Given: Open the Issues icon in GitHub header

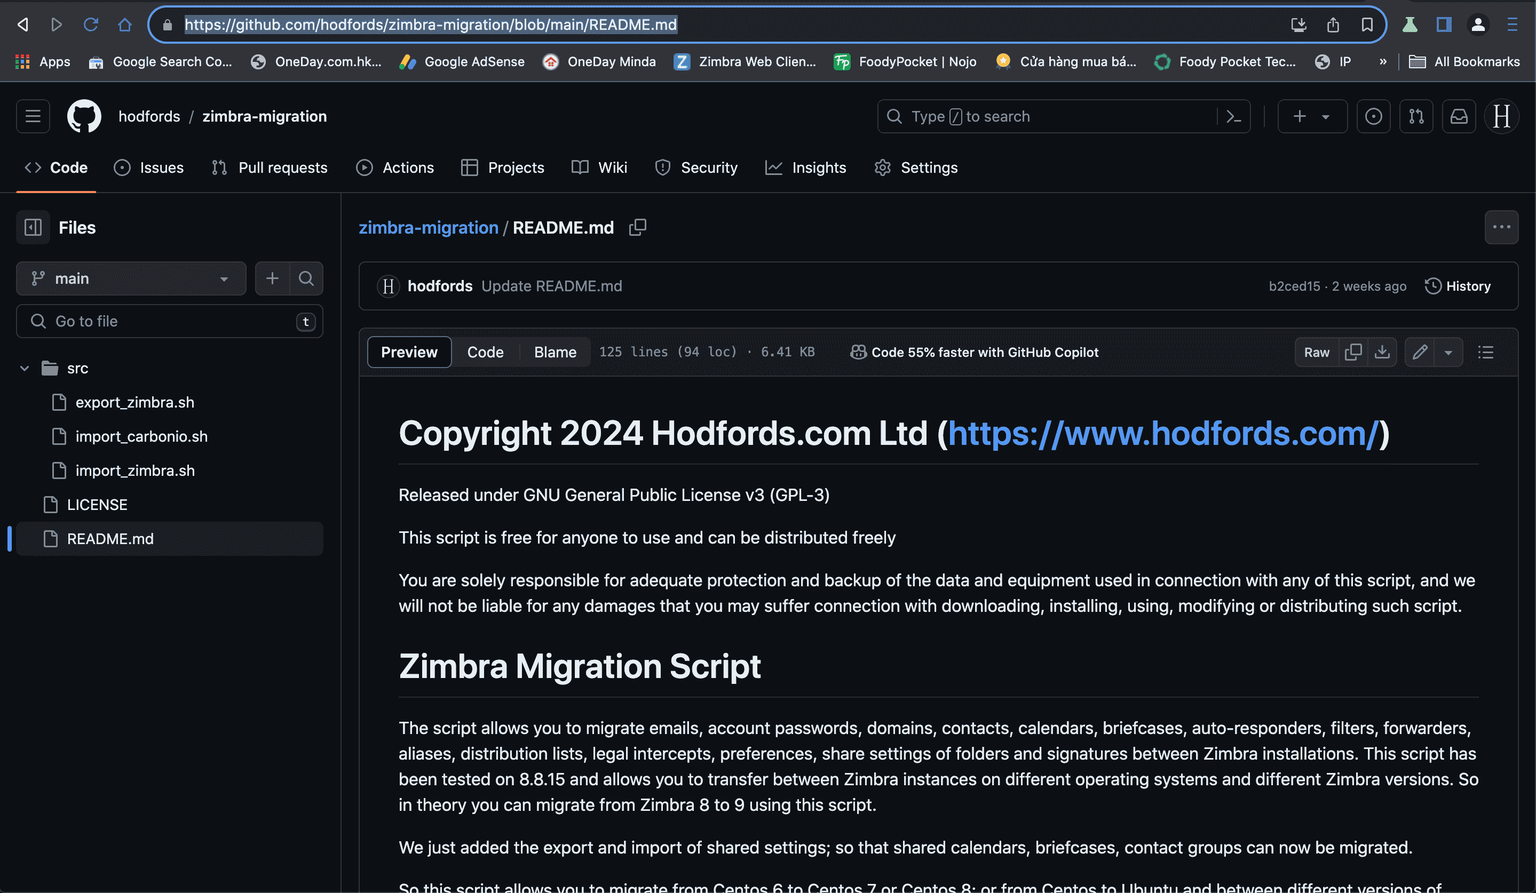Looking at the screenshot, I should click(x=1373, y=116).
